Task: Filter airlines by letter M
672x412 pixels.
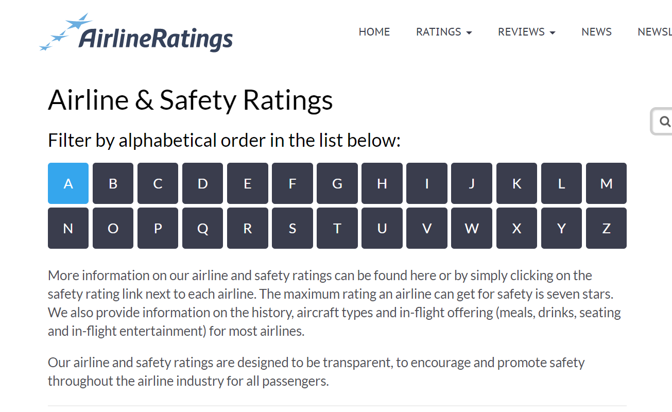Action: coord(606,183)
